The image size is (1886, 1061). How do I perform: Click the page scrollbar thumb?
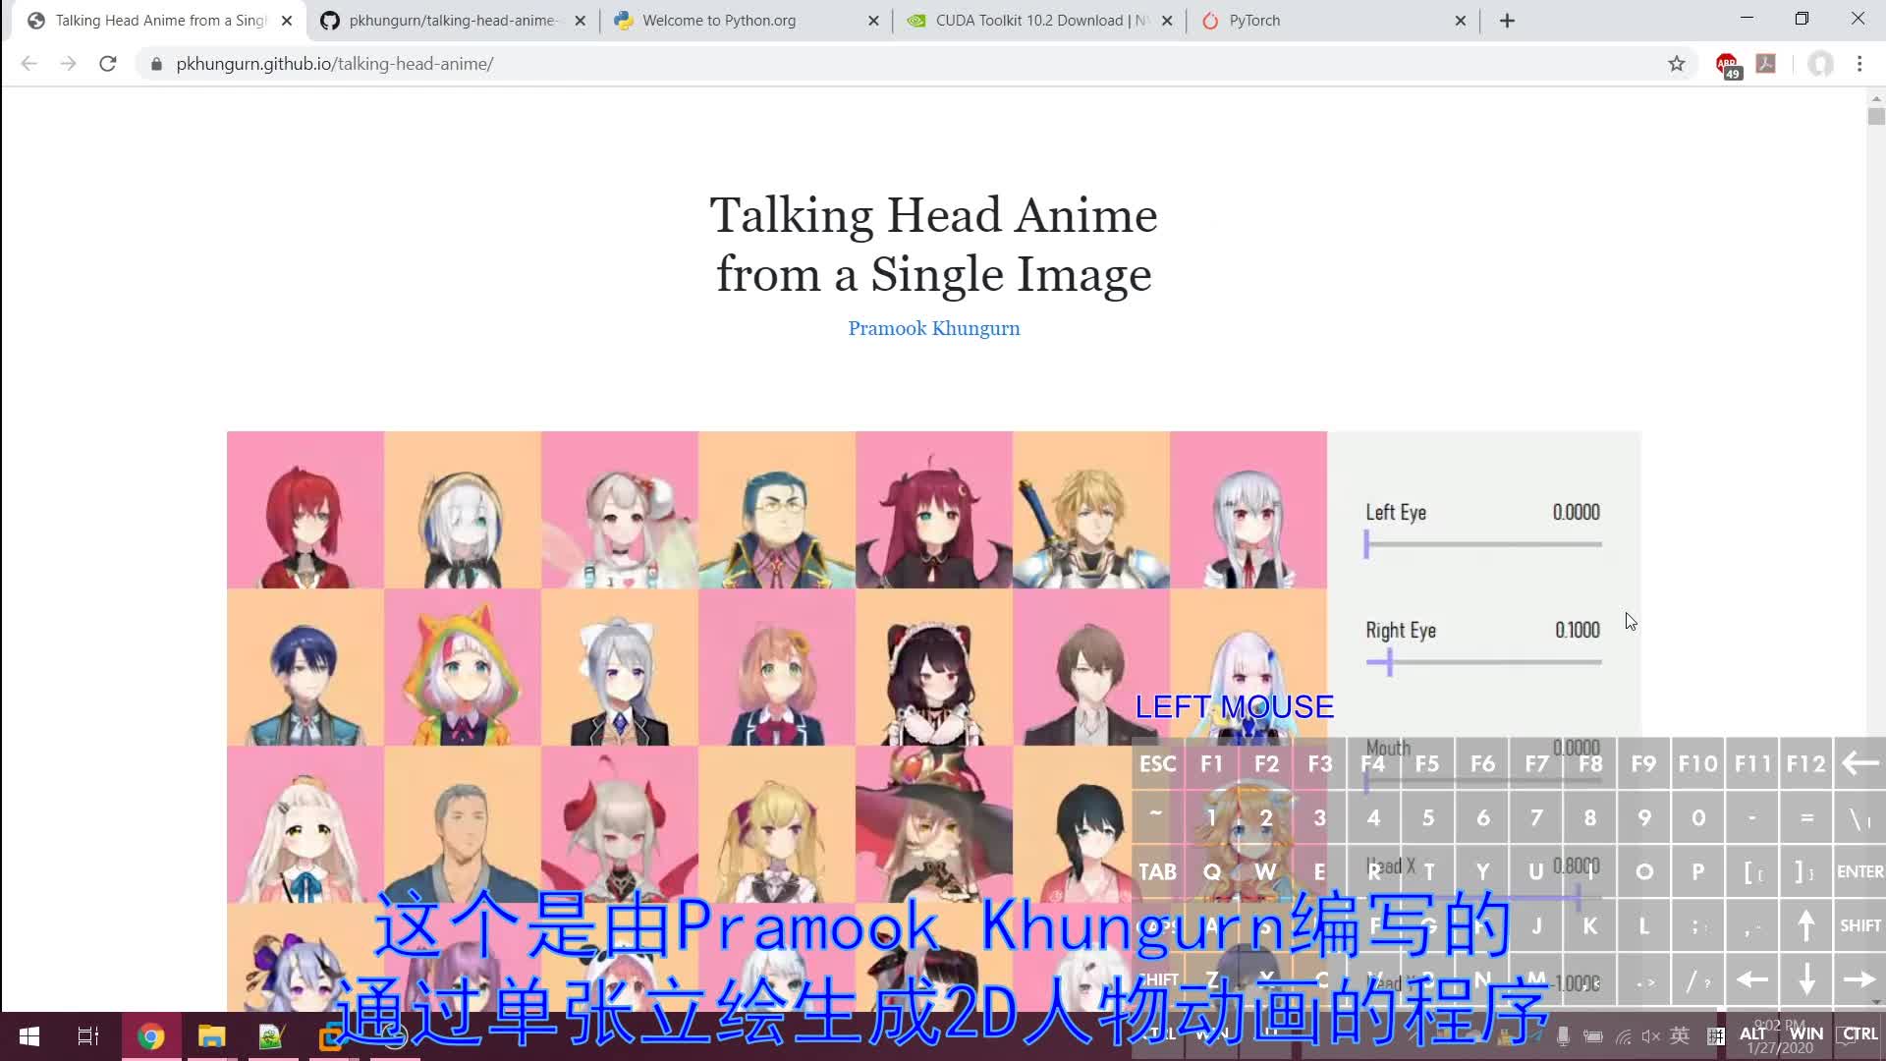coord(1876,116)
